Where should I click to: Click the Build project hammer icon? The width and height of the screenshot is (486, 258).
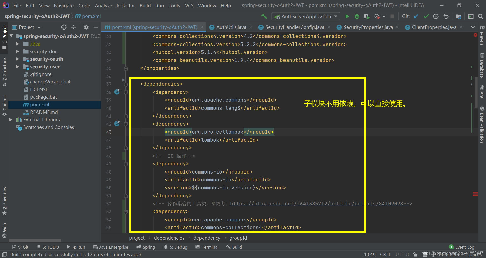pyautogui.click(x=264, y=16)
